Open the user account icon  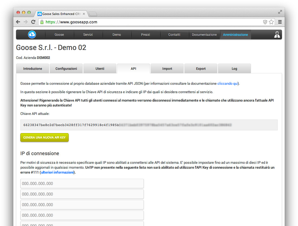pos(277,34)
